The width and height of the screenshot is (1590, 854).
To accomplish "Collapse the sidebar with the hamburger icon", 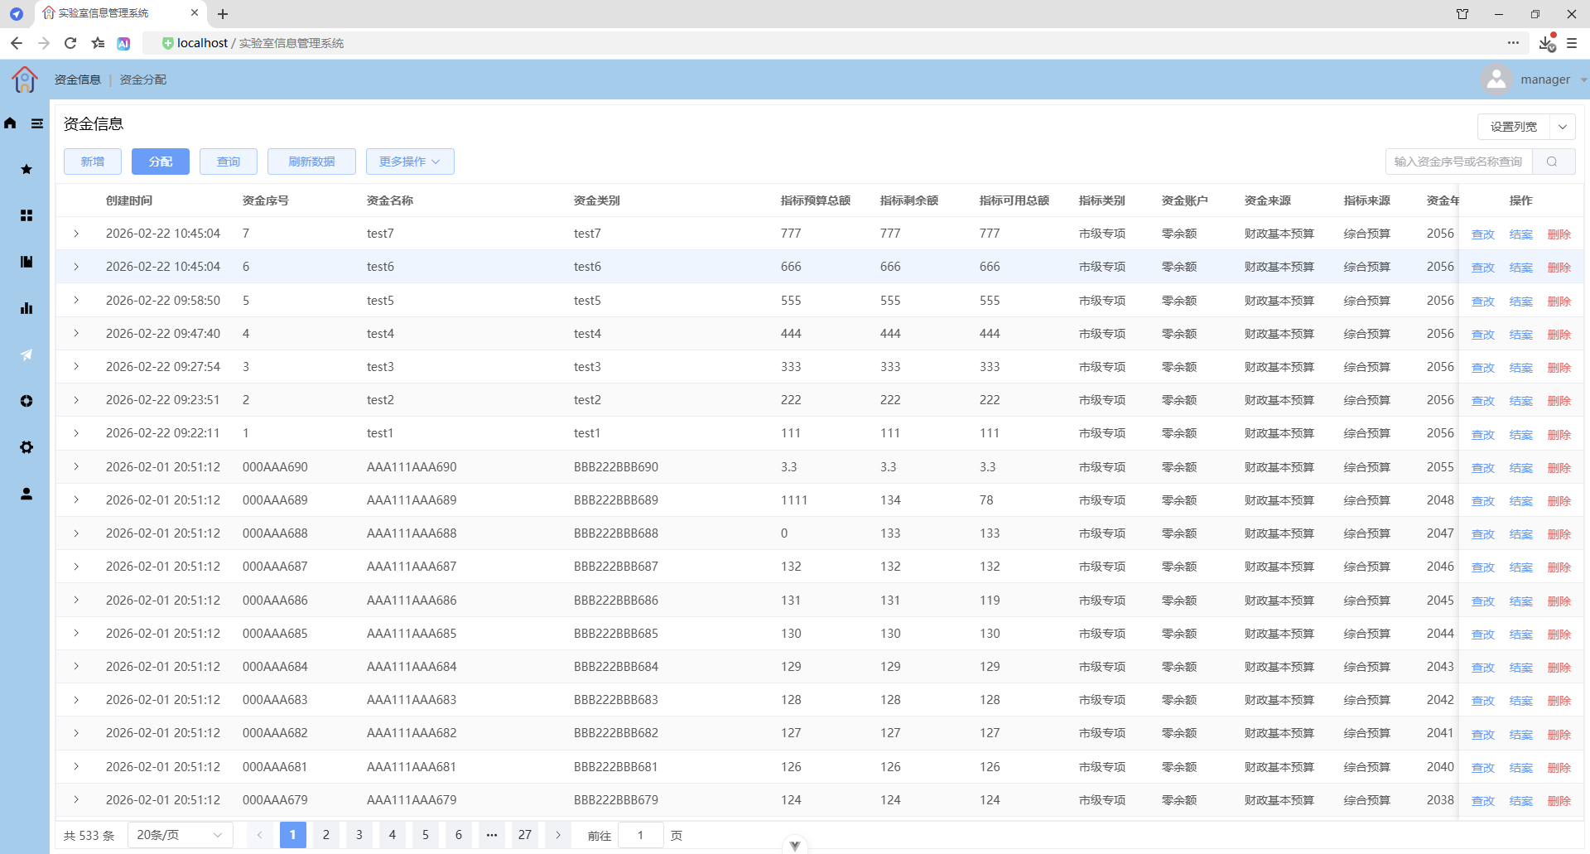I will pyautogui.click(x=37, y=123).
